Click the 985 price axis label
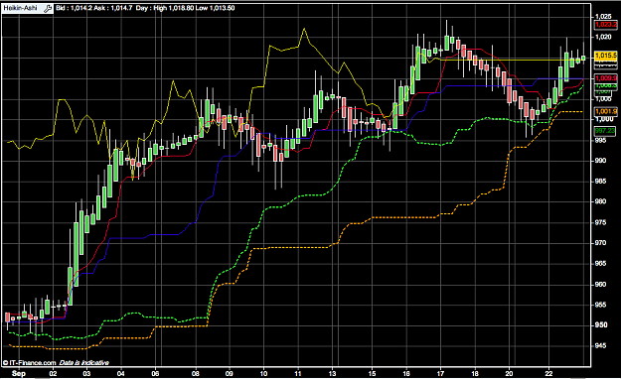621x379 pixels. (600, 182)
